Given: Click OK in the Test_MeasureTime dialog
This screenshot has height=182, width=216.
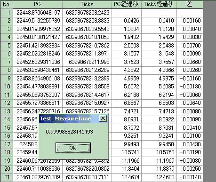Looking at the screenshot, I should tap(73, 148).
